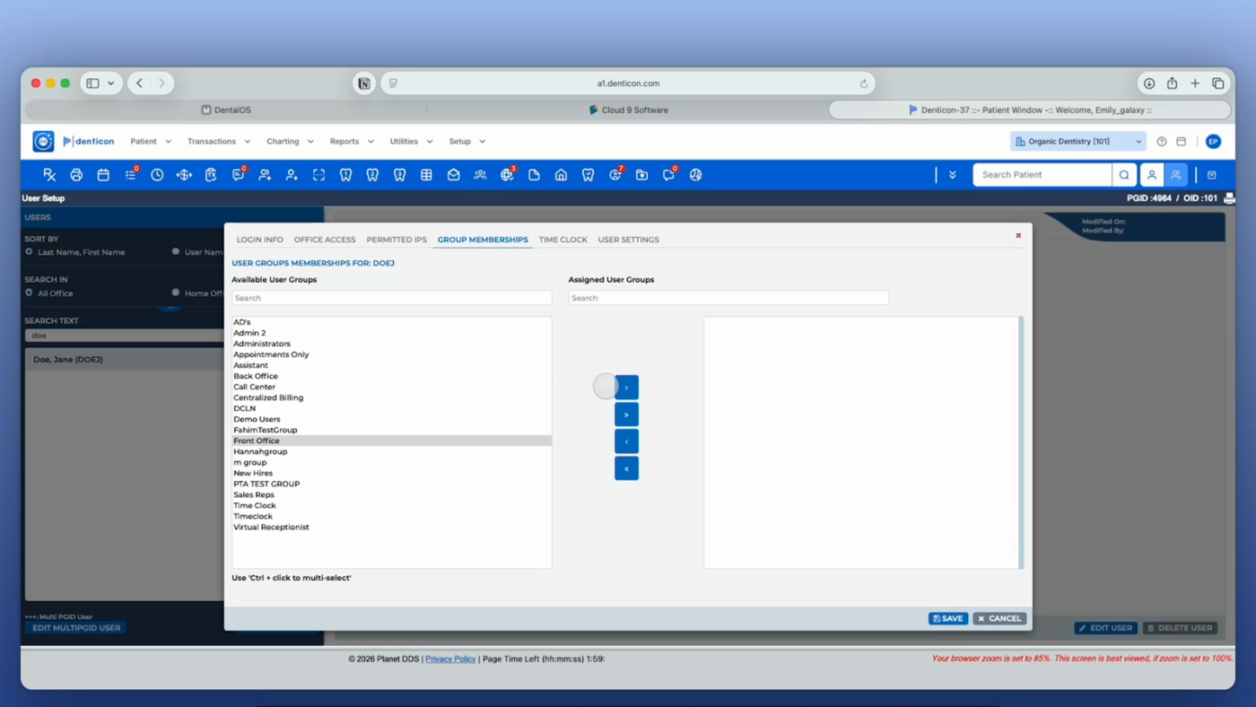This screenshot has height=707, width=1256.
Task: Select 'Centralized Billing' in available groups list
Action: pos(392,397)
